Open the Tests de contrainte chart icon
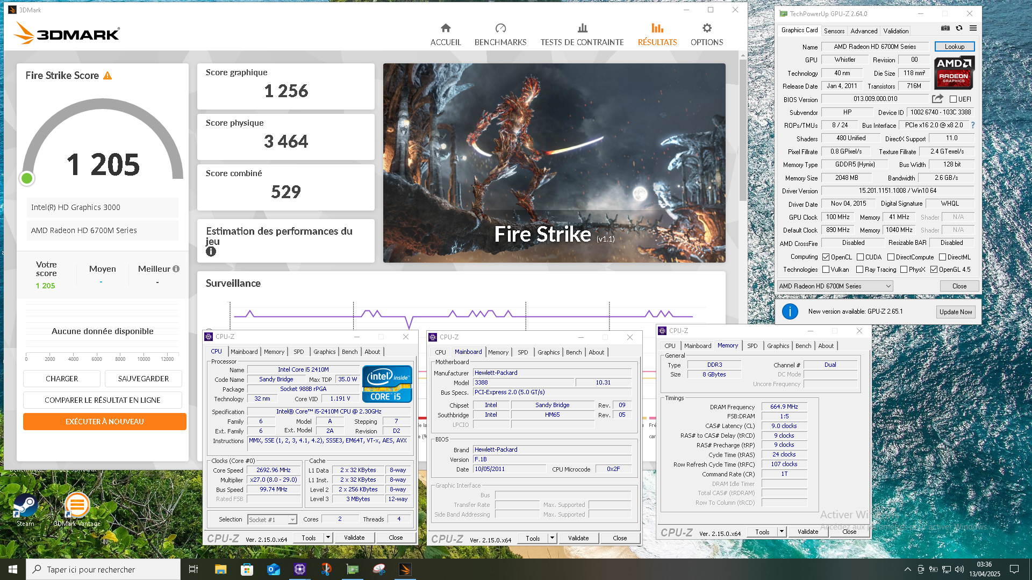 pos(582,28)
